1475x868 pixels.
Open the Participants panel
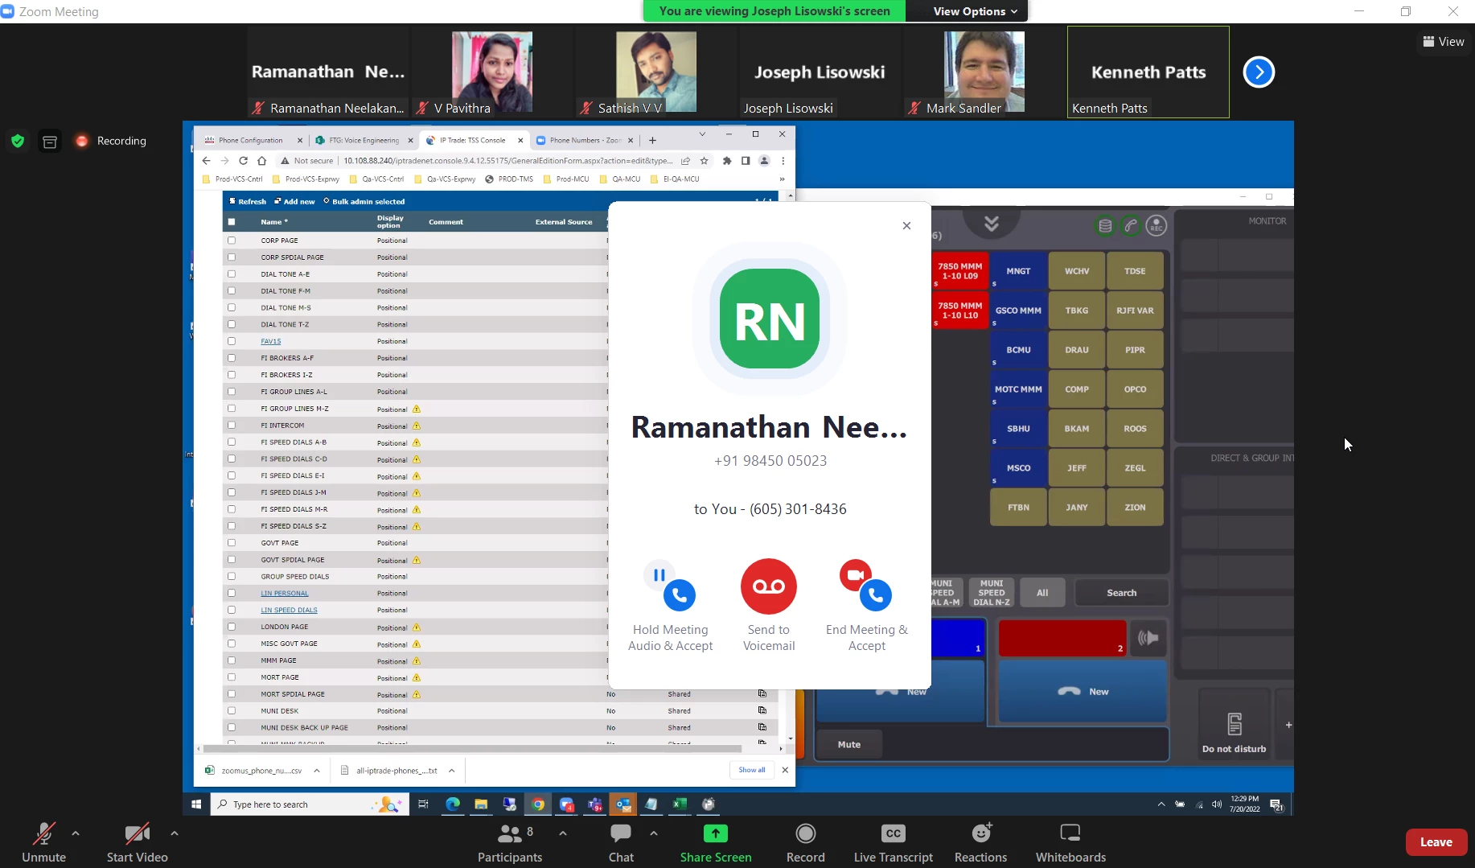click(x=510, y=841)
